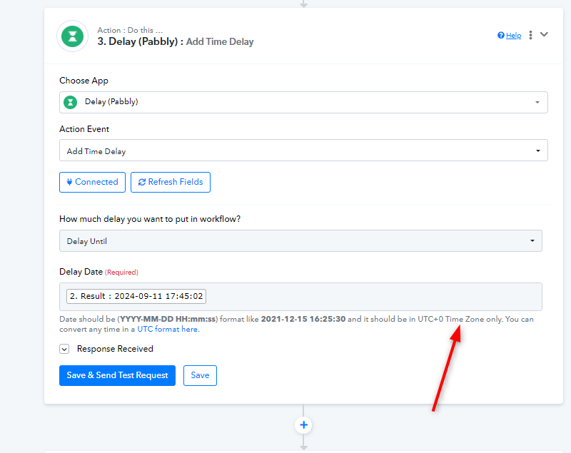Click the blue question mark help icon
This screenshot has width=571, height=453.
pos(501,35)
